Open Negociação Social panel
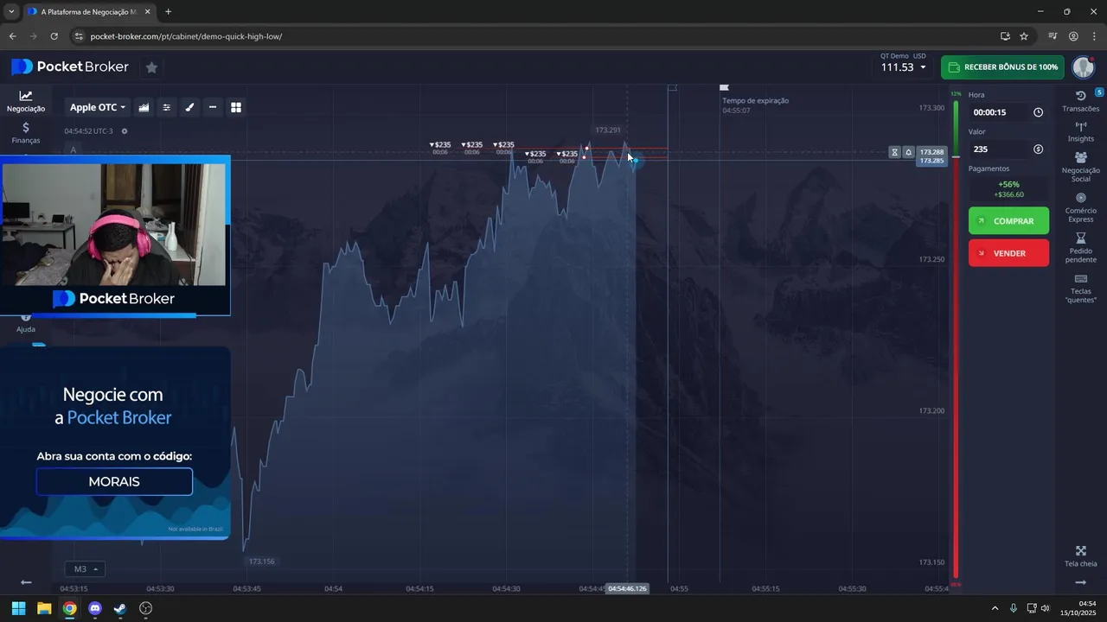 coord(1080,167)
